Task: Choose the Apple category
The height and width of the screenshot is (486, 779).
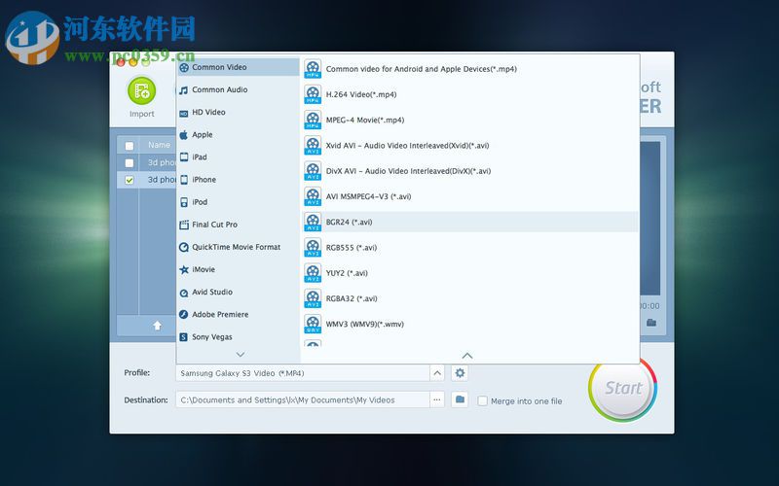Action: [x=238, y=135]
